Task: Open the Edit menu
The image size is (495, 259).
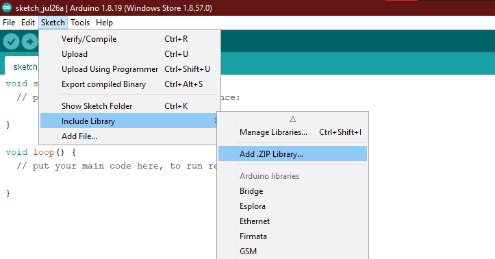Action: [28, 23]
